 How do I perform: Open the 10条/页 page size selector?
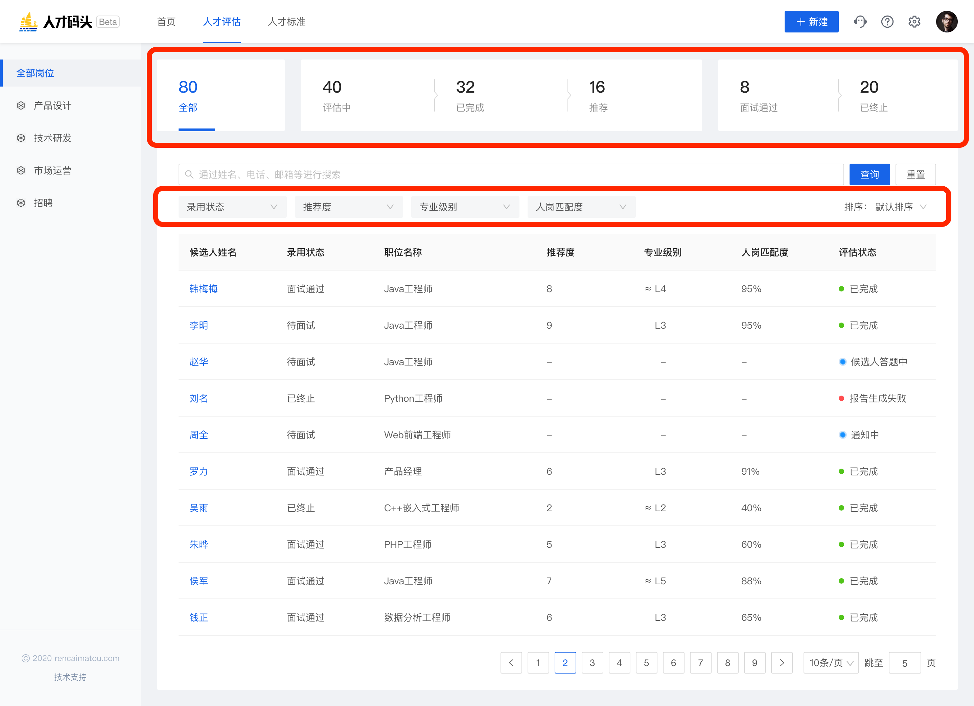pos(831,663)
